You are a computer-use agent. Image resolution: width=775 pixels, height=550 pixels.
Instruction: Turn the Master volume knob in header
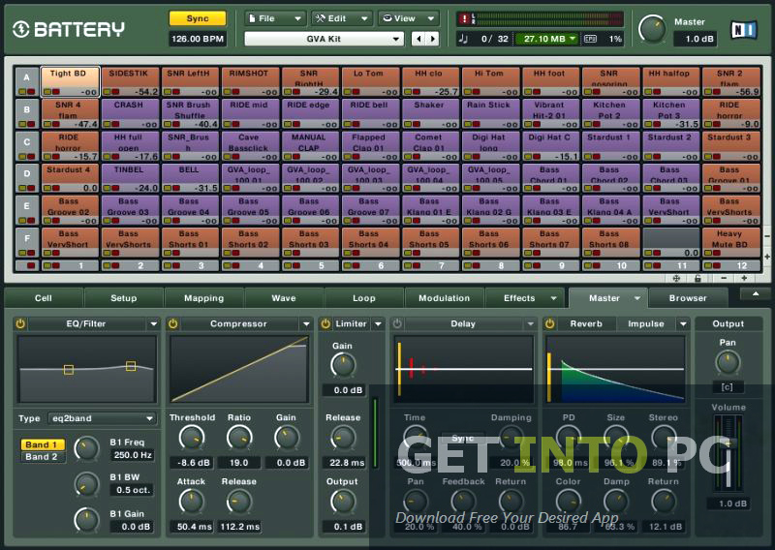point(652,29)
